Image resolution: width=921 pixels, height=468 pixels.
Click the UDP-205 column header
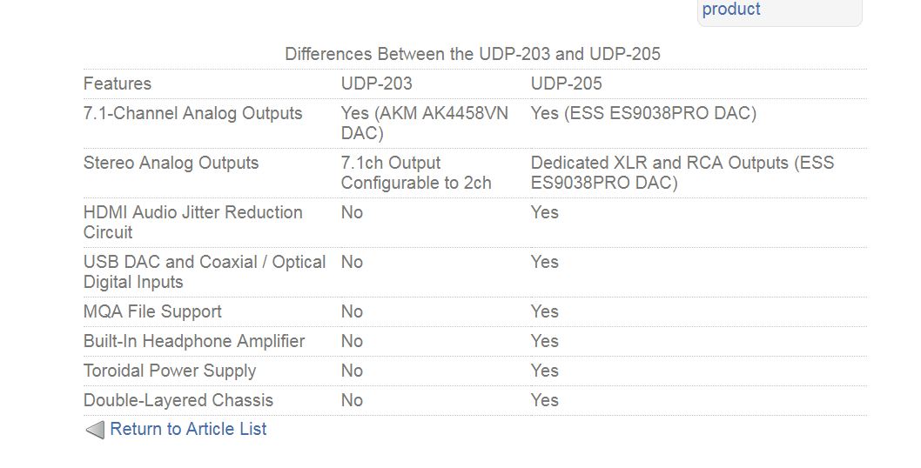566,84
